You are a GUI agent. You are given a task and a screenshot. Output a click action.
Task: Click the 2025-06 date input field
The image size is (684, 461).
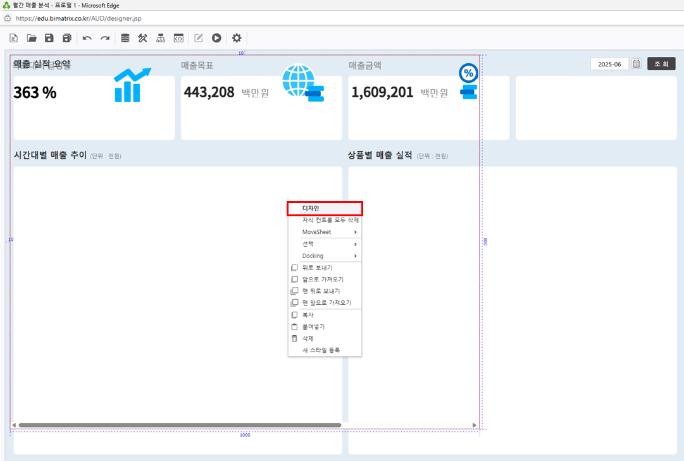609,64
